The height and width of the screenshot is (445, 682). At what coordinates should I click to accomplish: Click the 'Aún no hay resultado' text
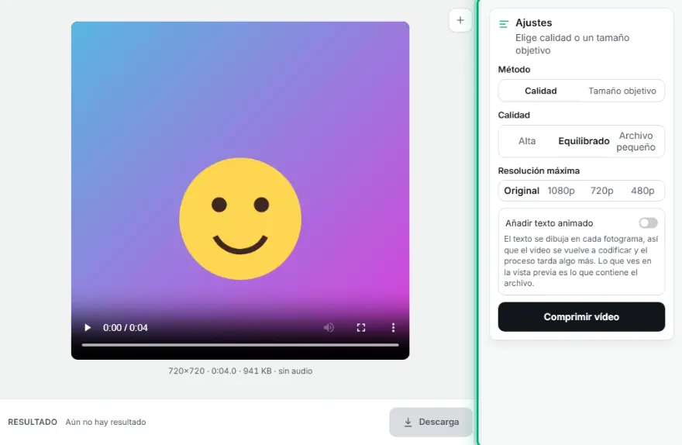(105, 422)
